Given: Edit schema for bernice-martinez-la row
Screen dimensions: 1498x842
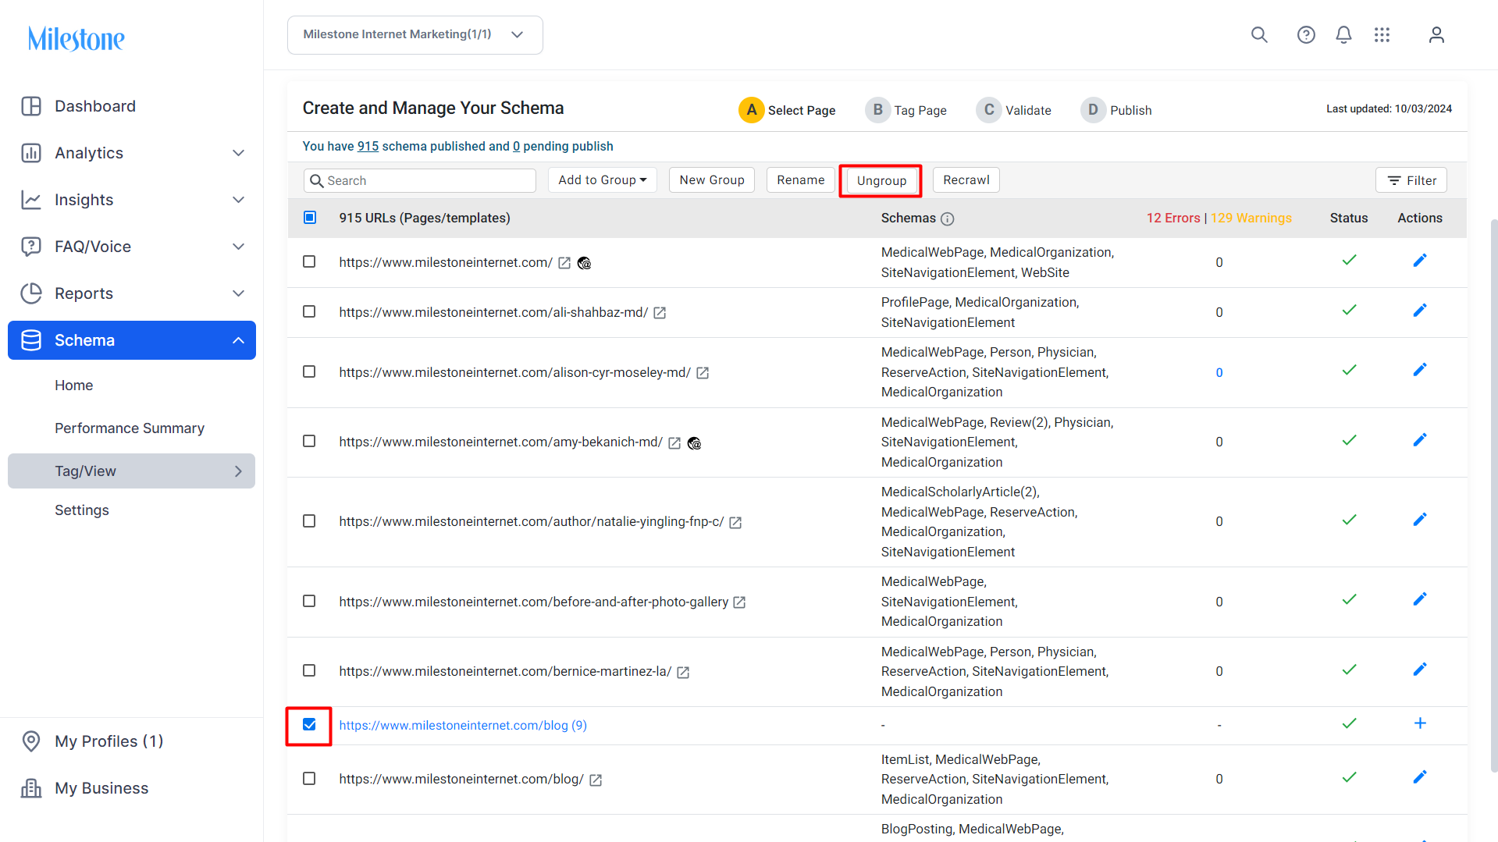Looking at the screenshot, I should pyautogui.click(x=1420, y=670).
